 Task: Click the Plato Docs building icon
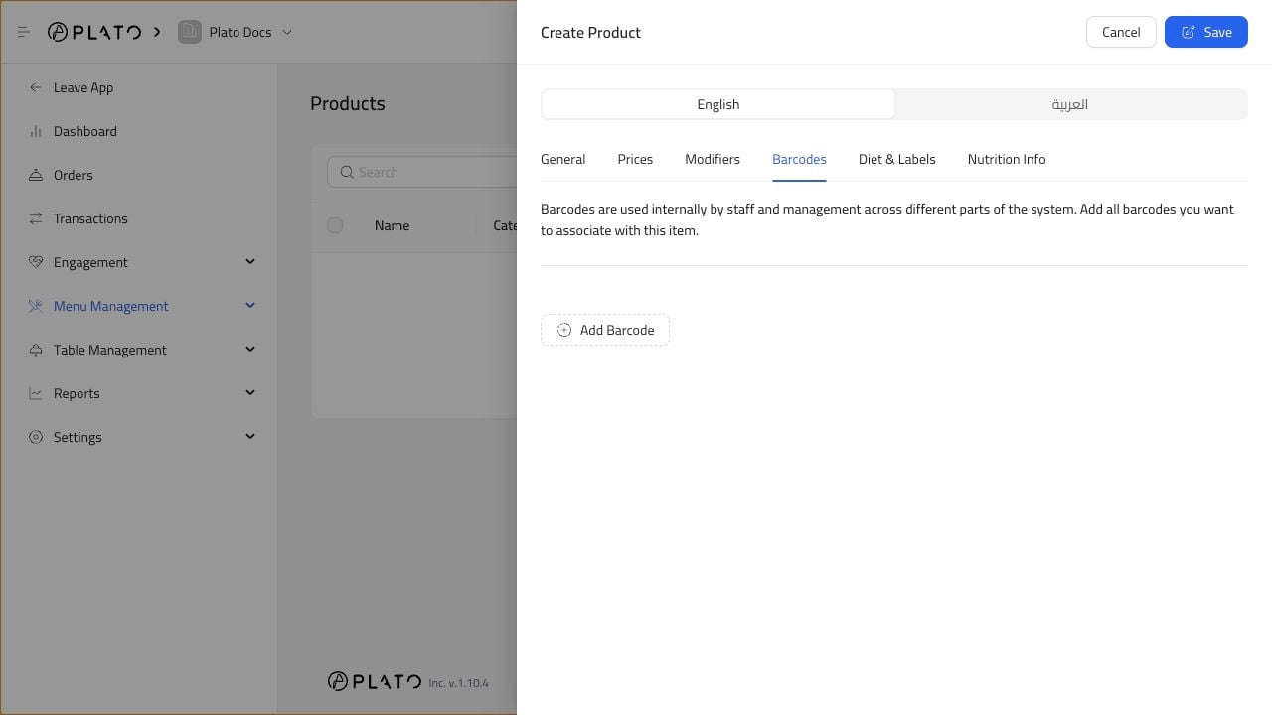click(x=190, y=32)
